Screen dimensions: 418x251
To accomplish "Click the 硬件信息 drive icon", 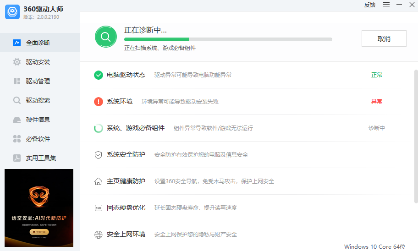I will (17, 120).
